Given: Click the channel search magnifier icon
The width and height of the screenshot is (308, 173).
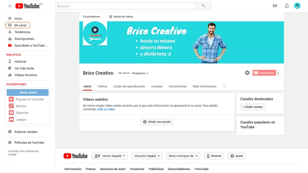Looking at the screenshot, I should [x=224, y=86].
